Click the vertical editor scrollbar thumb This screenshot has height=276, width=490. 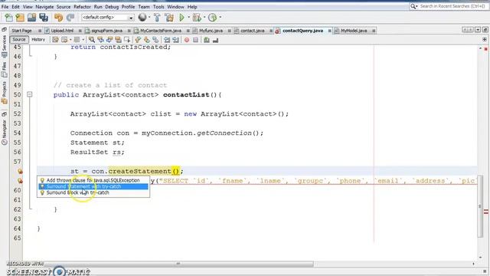tap(480, 206)
